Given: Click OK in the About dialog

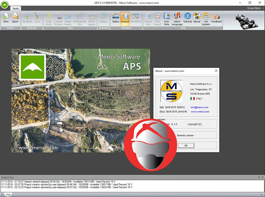Looking at the screenshot, I should coord(186,146).
